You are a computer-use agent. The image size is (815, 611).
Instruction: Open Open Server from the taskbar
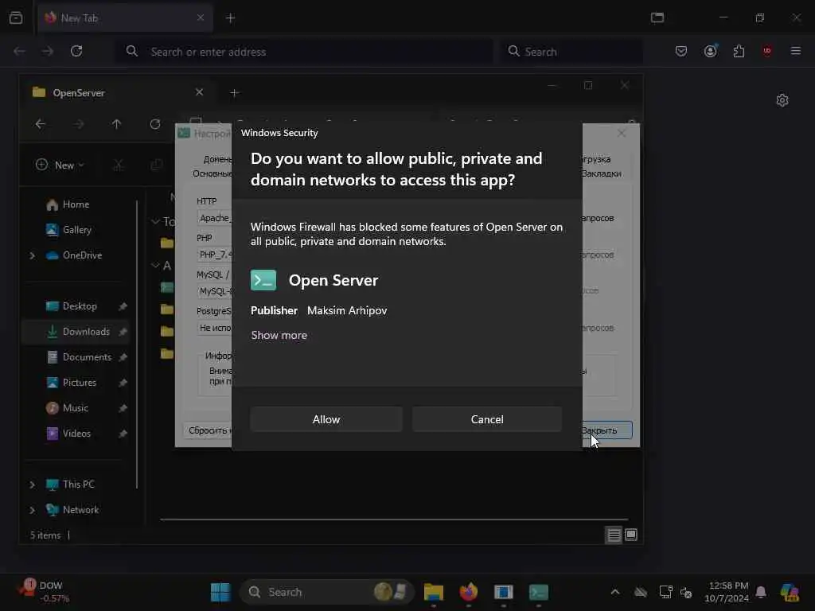pyautogui.click(x=539, y=592)
